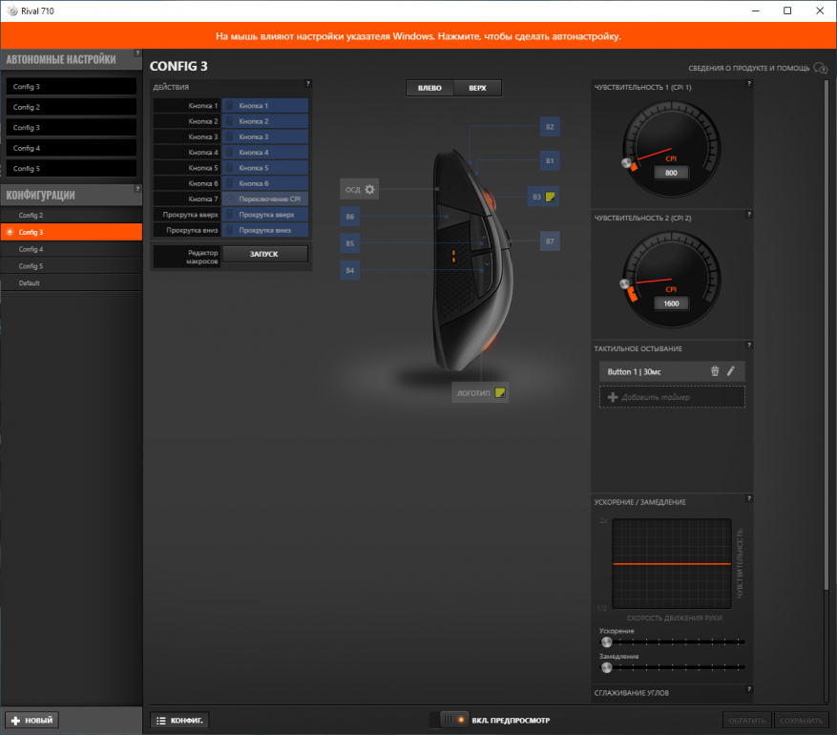Select the B6 button label on mouse

click(x=349, y=217)
